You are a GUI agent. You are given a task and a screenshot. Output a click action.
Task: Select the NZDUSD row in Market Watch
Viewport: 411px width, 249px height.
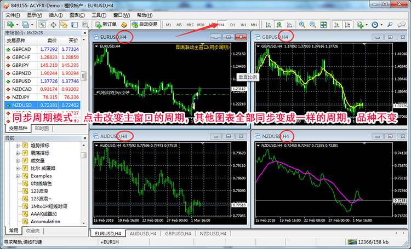pyautogui.click(x=42, y=105)
